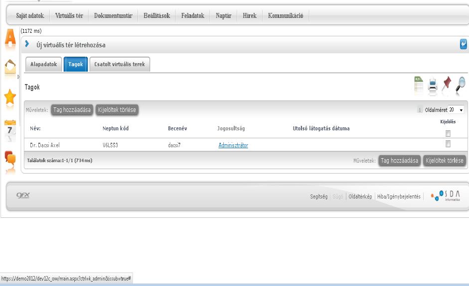Sort by Utolsó látogatás dátuma header

tap(321, 128)
